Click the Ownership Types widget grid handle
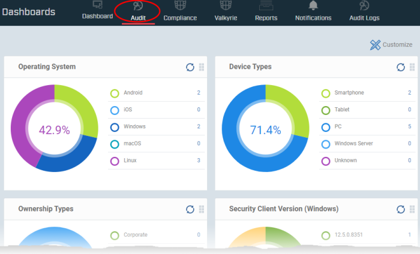Image resolution: width=420 pixels, height=254 pixels. 202,209
